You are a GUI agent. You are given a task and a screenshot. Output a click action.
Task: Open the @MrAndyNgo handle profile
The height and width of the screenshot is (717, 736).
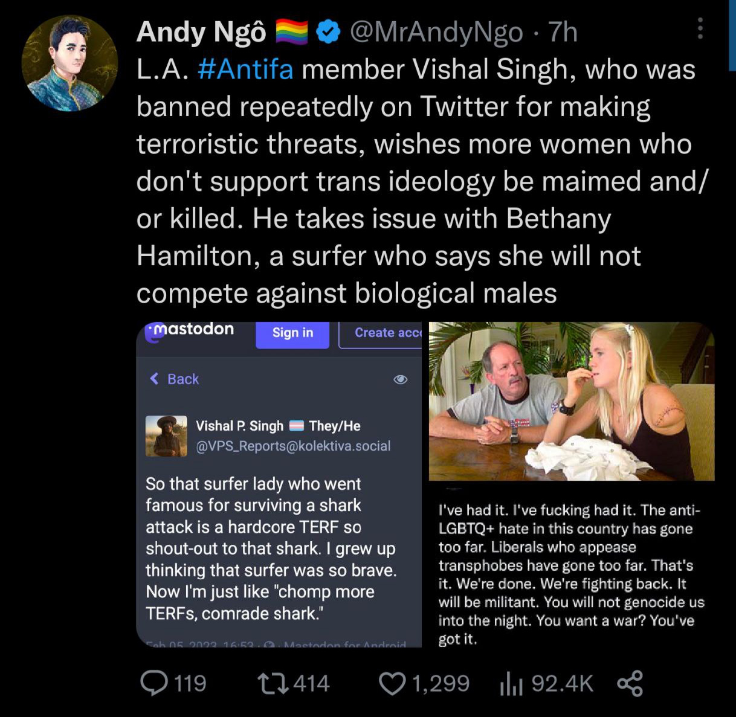tap(436, 32)
